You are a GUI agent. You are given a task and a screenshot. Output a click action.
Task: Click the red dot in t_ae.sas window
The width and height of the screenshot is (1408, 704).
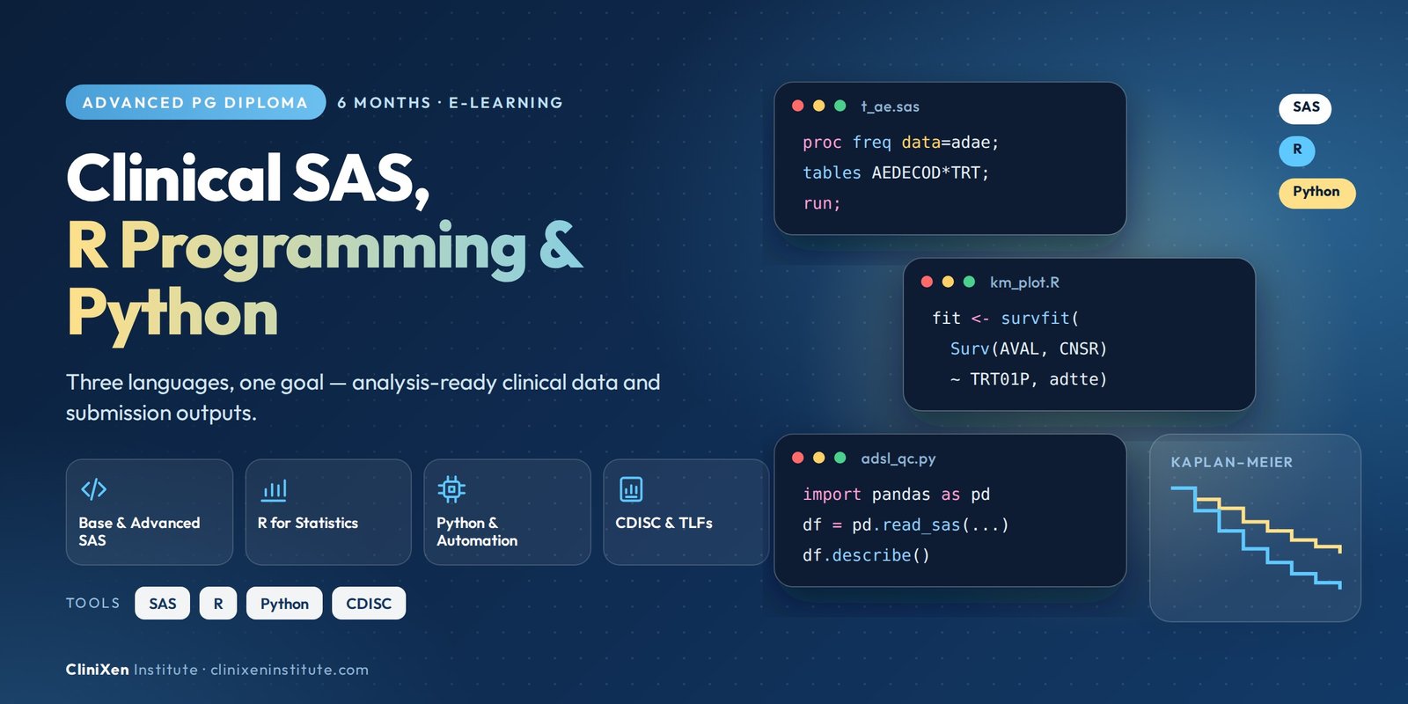[x=798, y=106]
